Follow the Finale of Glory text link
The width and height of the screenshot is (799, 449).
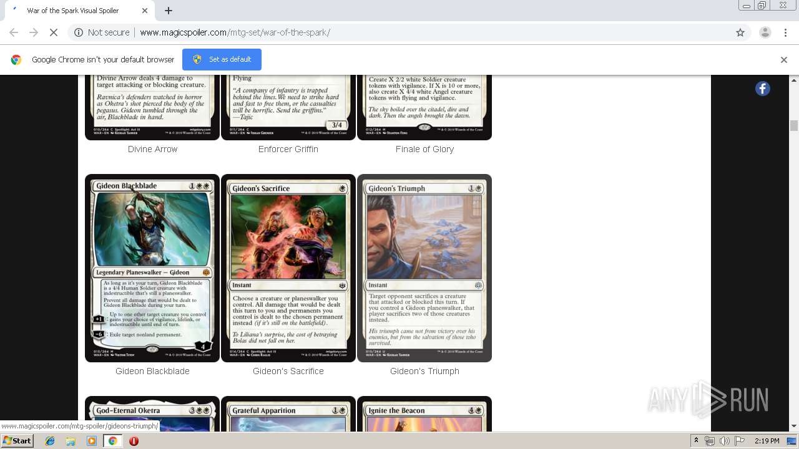(x=424, y=149)
